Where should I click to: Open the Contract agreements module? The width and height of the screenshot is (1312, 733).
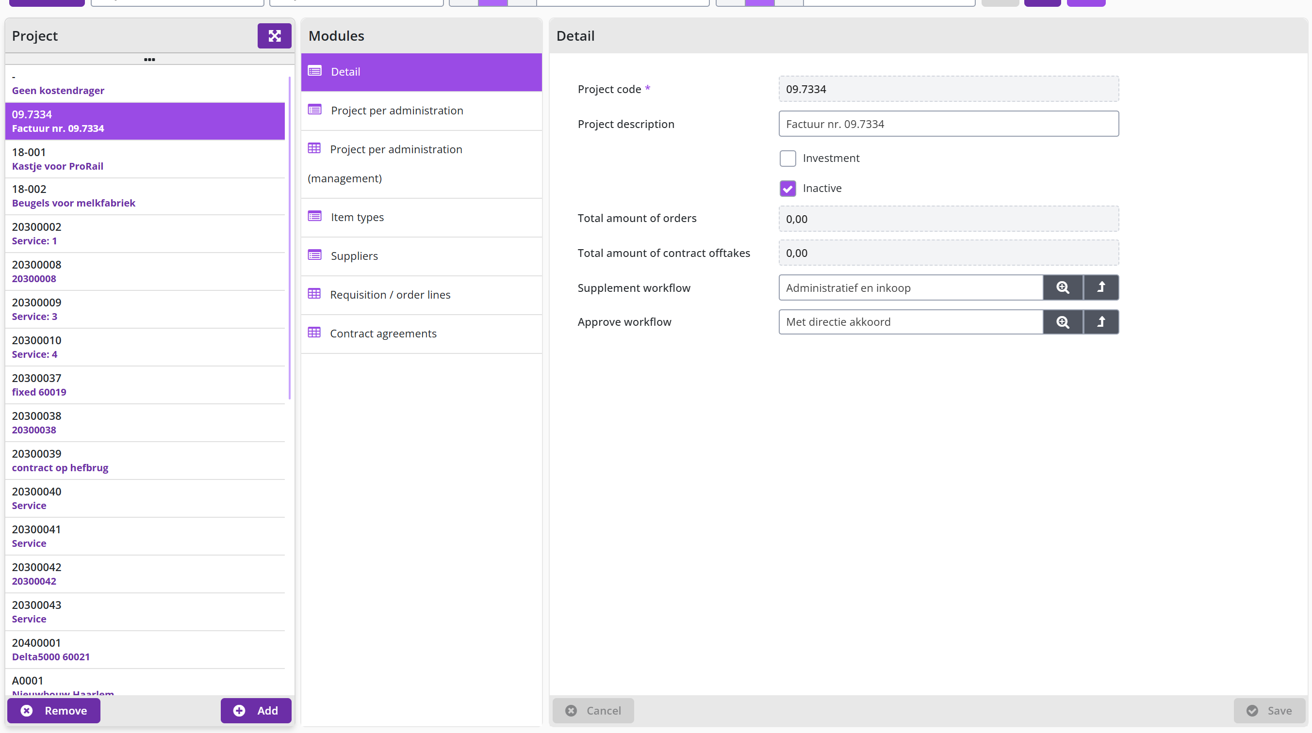click(421, 334)
